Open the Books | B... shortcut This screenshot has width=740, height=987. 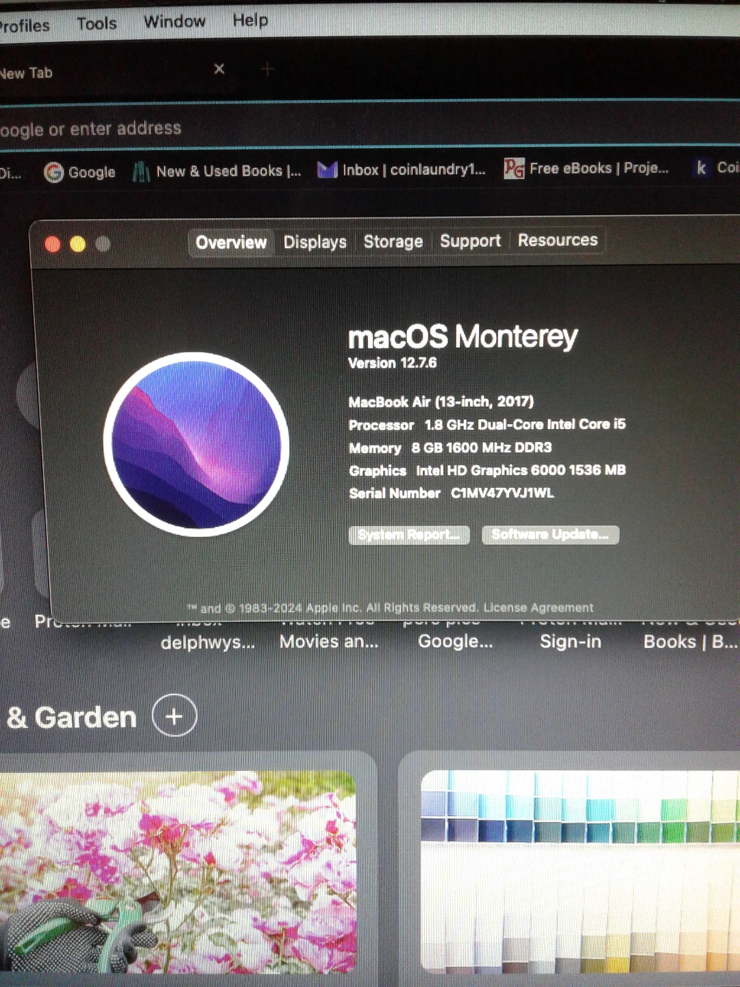click(691, 642)
